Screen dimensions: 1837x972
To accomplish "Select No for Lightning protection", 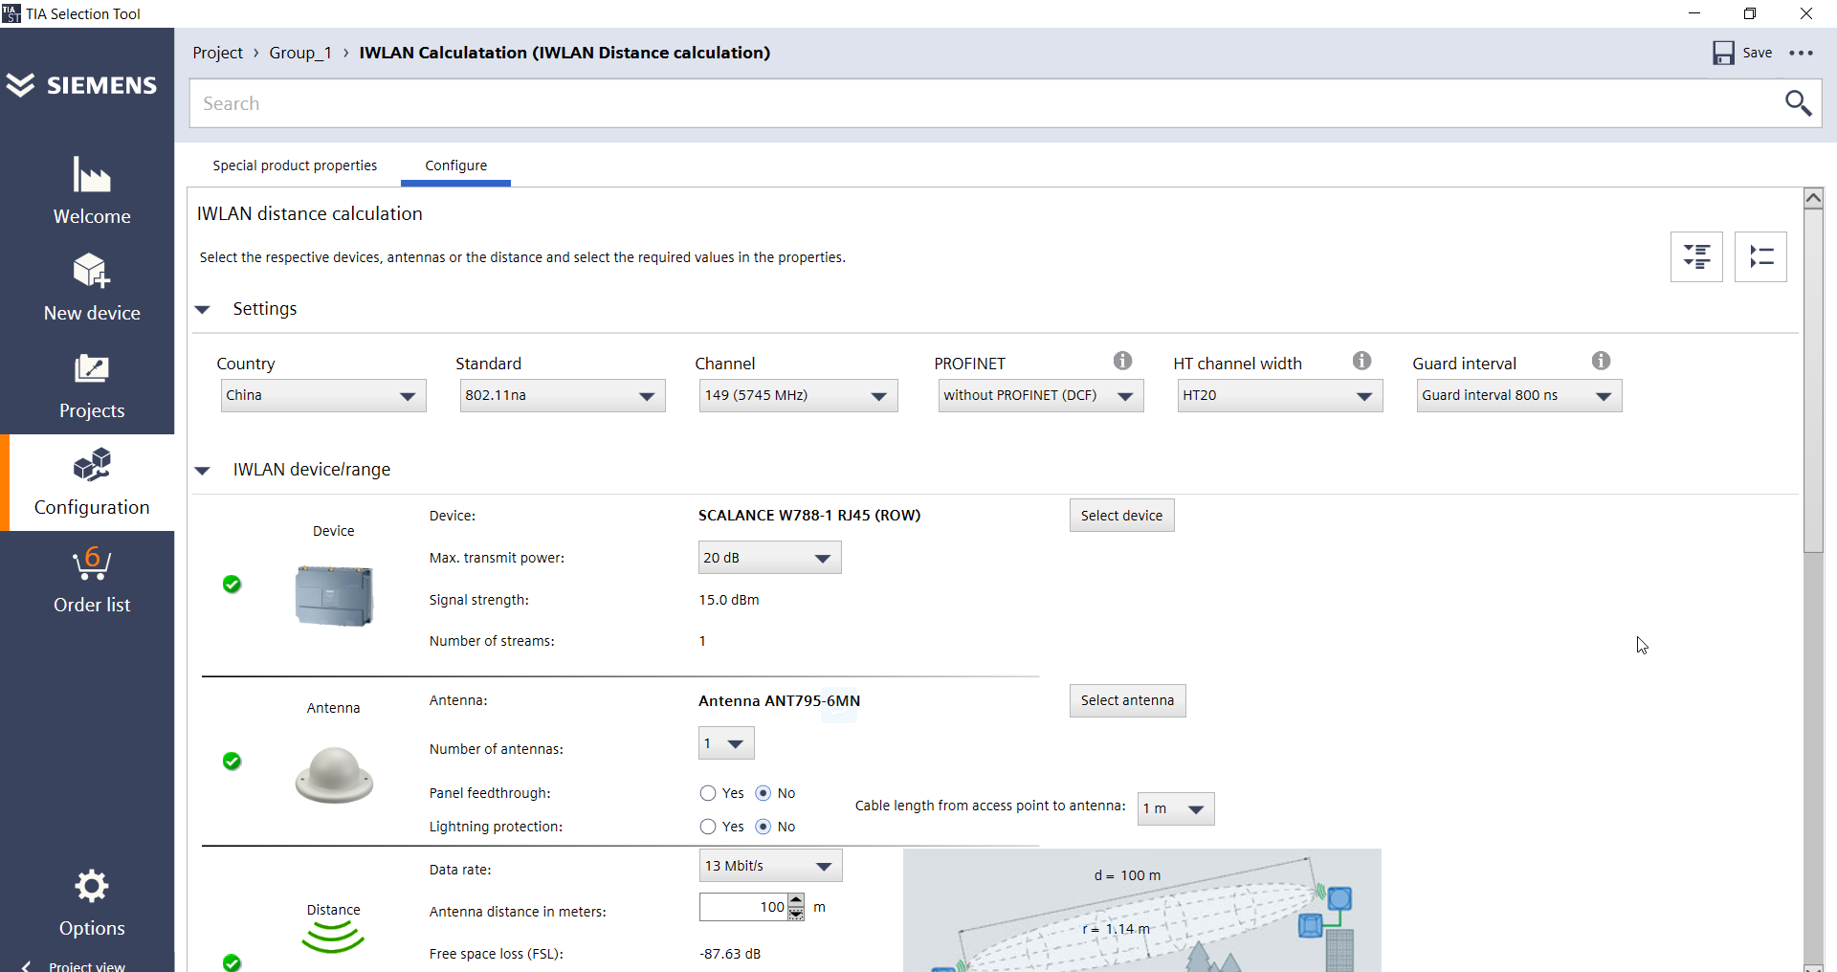I will click(x=764, y=827).
